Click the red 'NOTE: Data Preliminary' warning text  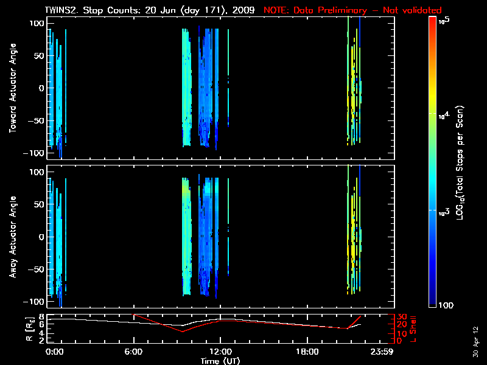click(x=352, y=10)
